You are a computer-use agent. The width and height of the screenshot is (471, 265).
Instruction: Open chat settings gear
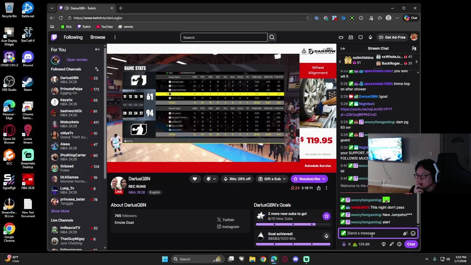[x=399, y=244]
